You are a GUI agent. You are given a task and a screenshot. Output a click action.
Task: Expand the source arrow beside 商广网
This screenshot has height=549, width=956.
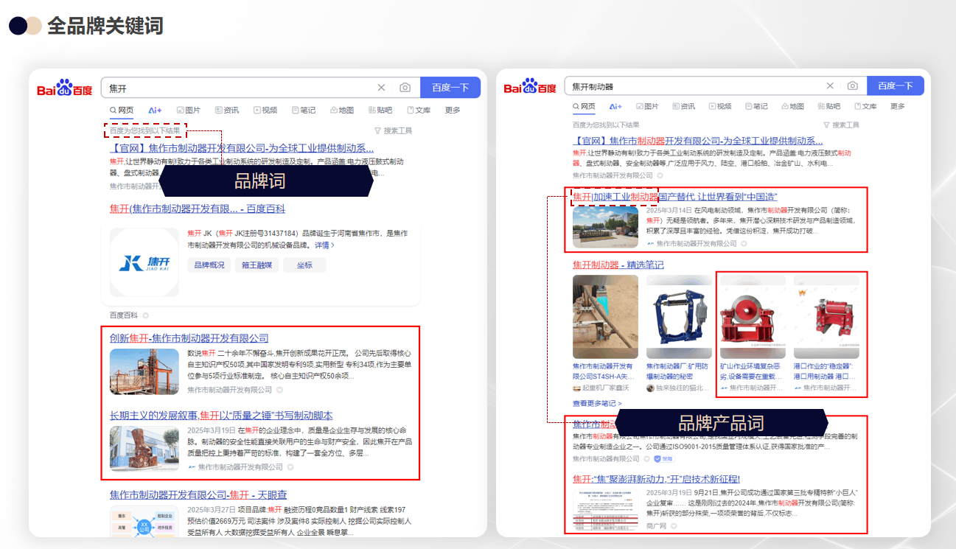(x=674, y=526)
